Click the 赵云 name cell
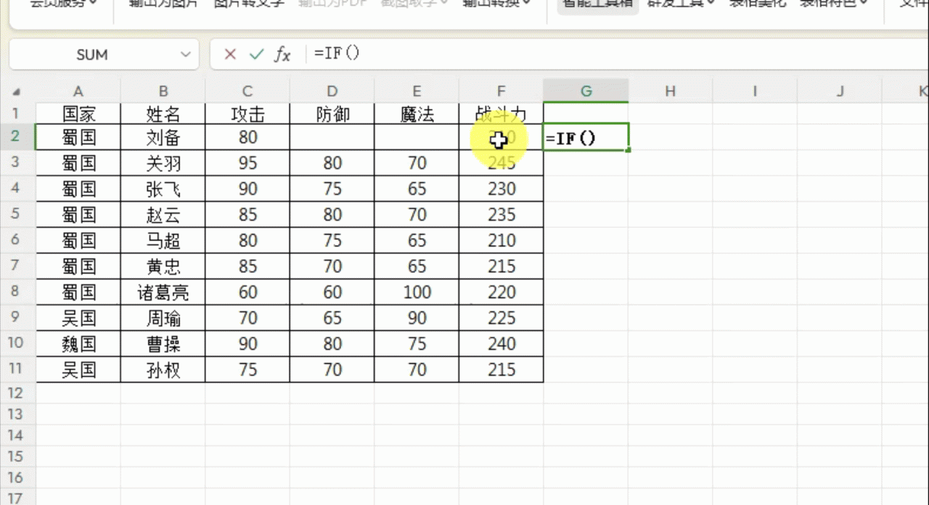 coord(163,215)
